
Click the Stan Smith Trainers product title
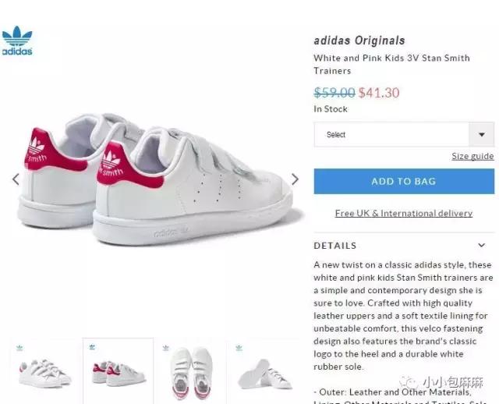391,64
